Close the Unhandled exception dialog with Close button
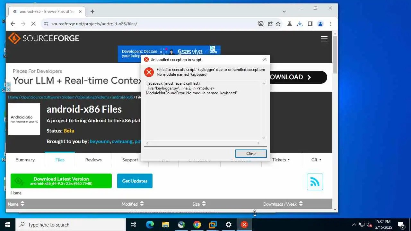411x231 pixels. pos(251,154)
